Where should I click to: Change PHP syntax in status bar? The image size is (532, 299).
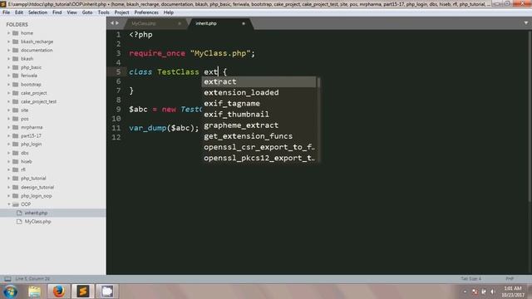pyautogui.click(x=510, y=279)
